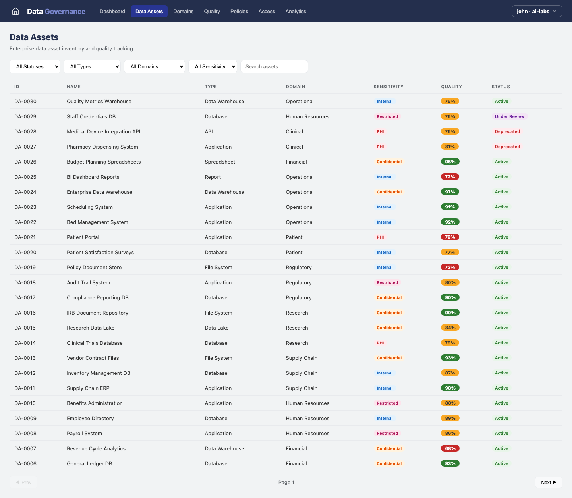
Task: Open the Policies section
Action: [239, 11]
